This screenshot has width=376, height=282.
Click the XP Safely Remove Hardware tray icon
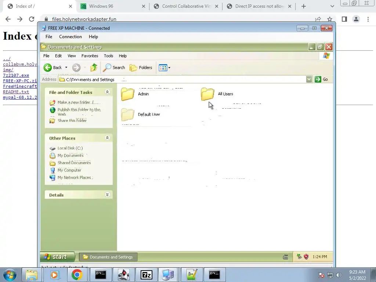[299, 257]
